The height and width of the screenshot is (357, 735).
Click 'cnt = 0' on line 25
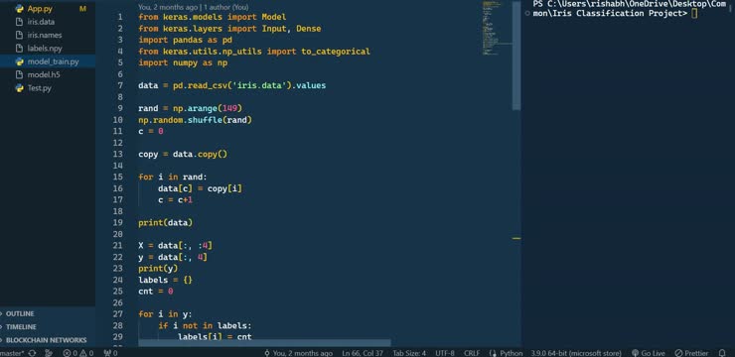(156, 291)
